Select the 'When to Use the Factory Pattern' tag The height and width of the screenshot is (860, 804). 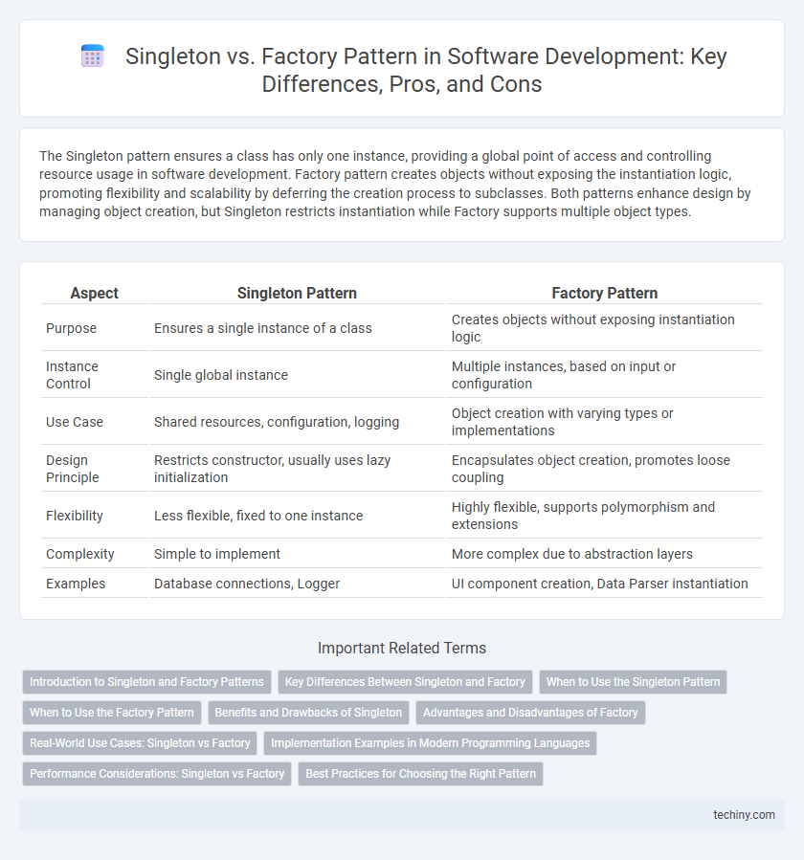pos(112,713)
